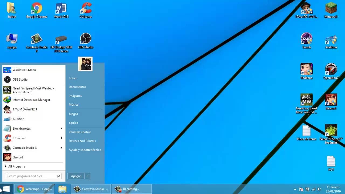This screenshot has height=194, width=345.
Task: Expand the Bloc de notas submenu arrow
Action: click(x=61, y=129)
